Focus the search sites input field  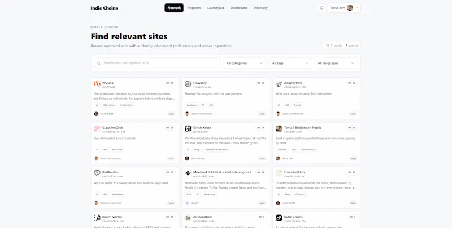(157, 63)
